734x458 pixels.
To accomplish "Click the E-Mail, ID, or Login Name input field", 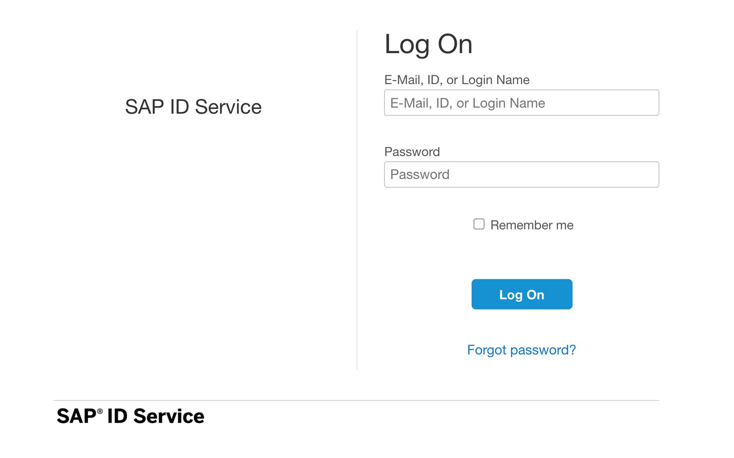I will 520,102.
